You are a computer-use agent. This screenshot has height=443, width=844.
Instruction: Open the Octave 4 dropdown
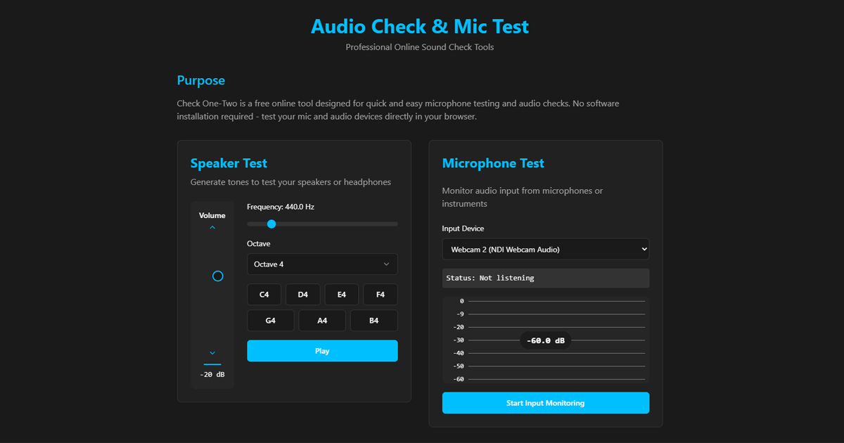coord(321,264)
